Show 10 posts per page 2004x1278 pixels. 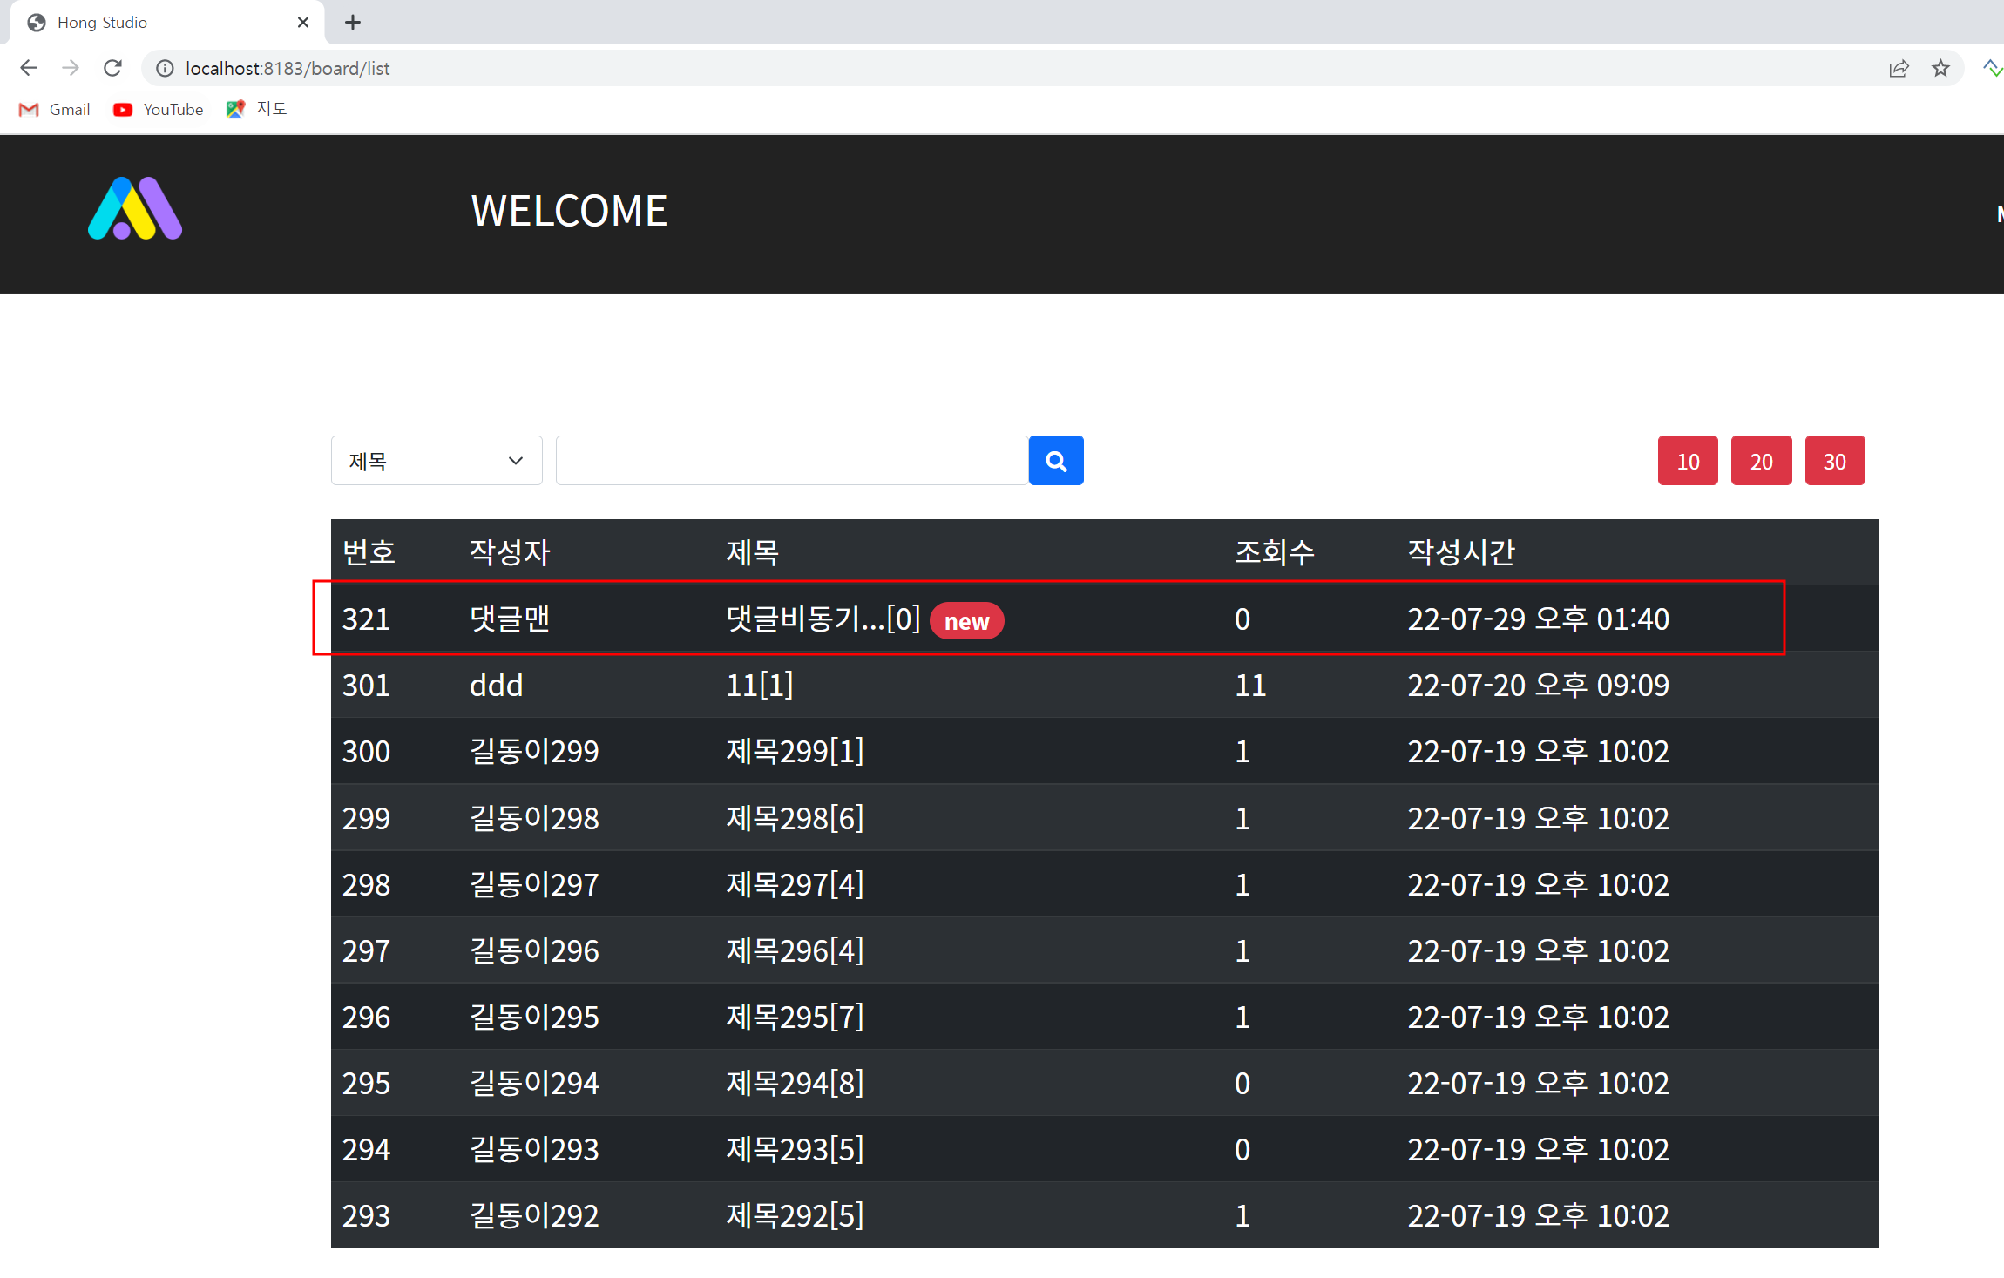point(1688,461)
